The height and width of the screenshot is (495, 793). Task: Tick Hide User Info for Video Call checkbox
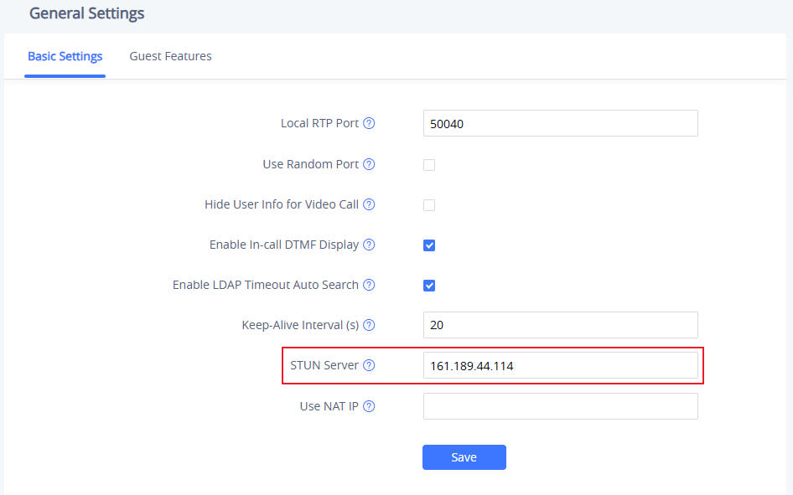(429, 205)
